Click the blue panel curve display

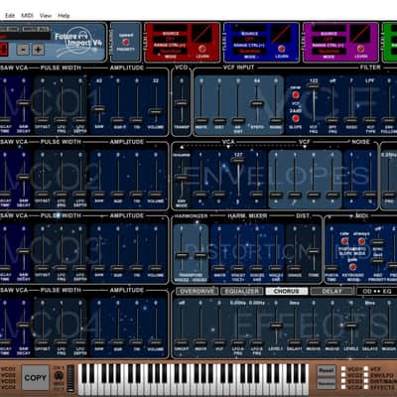click(282, 33)
